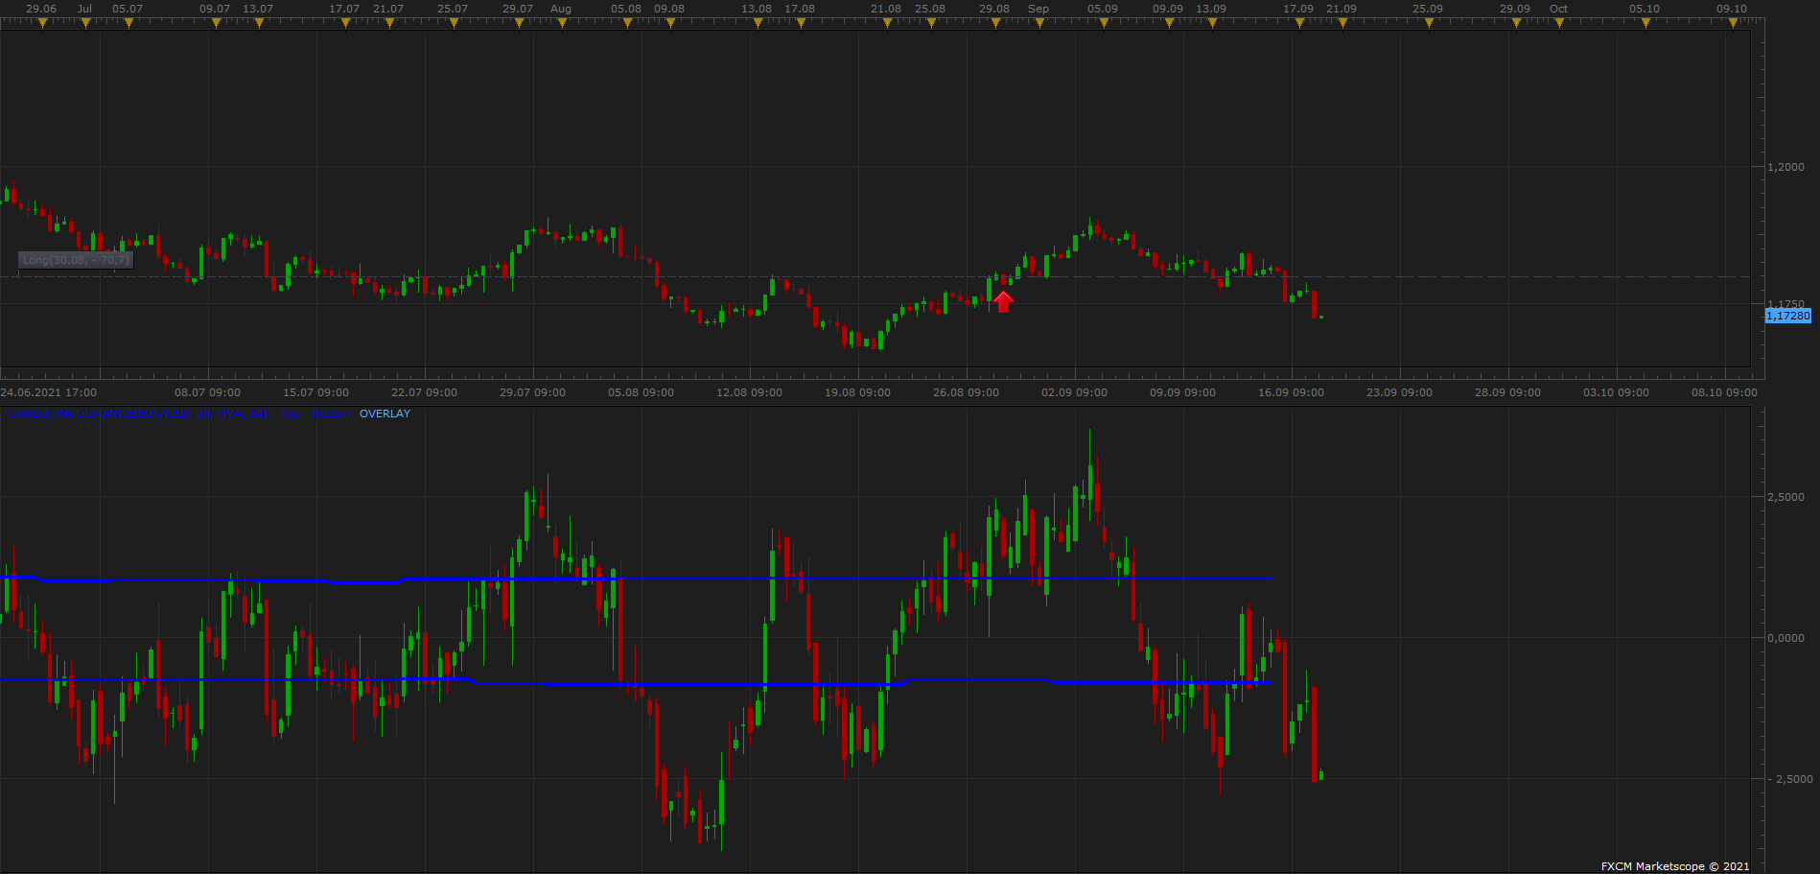Click the orange marker under 29.09
The height and width of the screenshot is (874, 1820).
click(x=1516, y=24)
